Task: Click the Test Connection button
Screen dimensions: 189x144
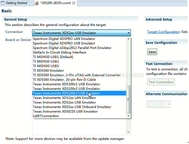Action: click(x=161, y=82)
